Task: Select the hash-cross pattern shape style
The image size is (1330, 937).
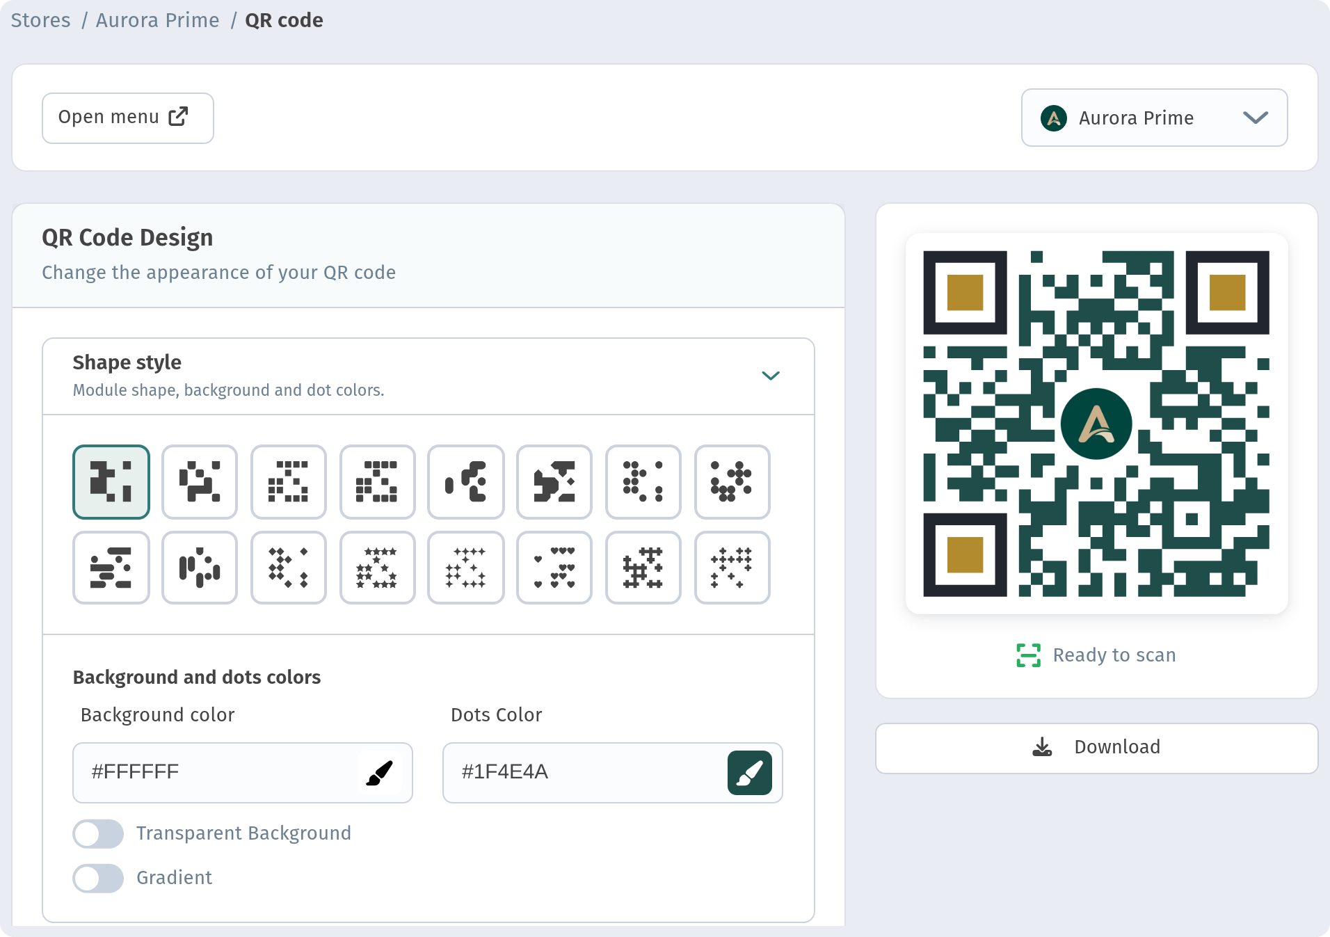Action: (643, 568)
